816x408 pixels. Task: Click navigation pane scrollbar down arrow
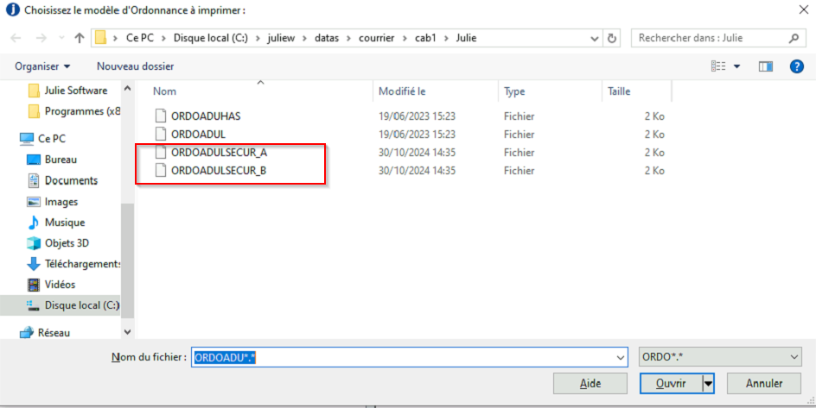(128, 332)
